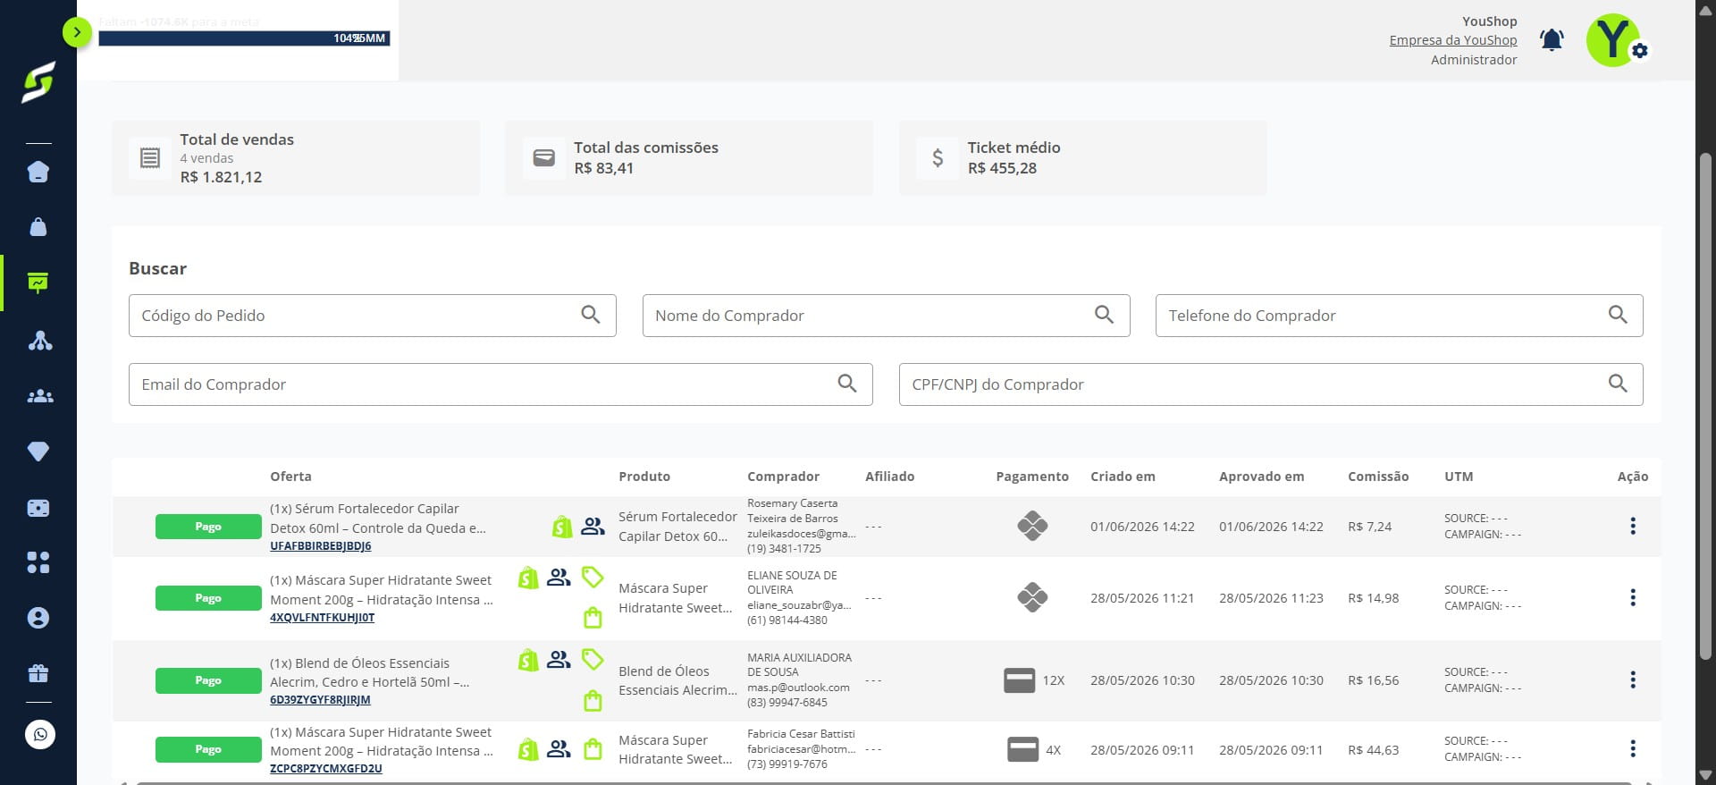
Task: Click people icon in Sérum Fortalecedor row
Action: coord(593,527)
